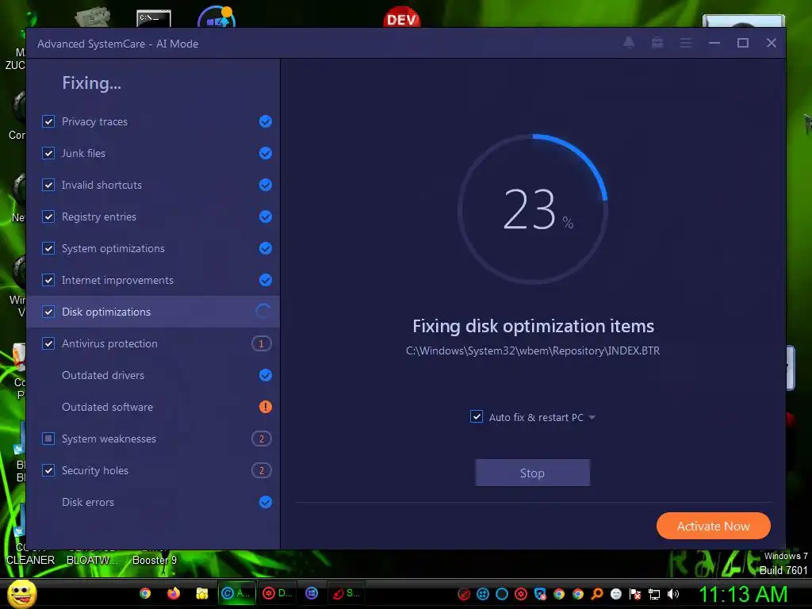Uncheck the Internet improvements checkbox
The width and height of the screenshot is (812, 609).
click(x=48, y=280)
